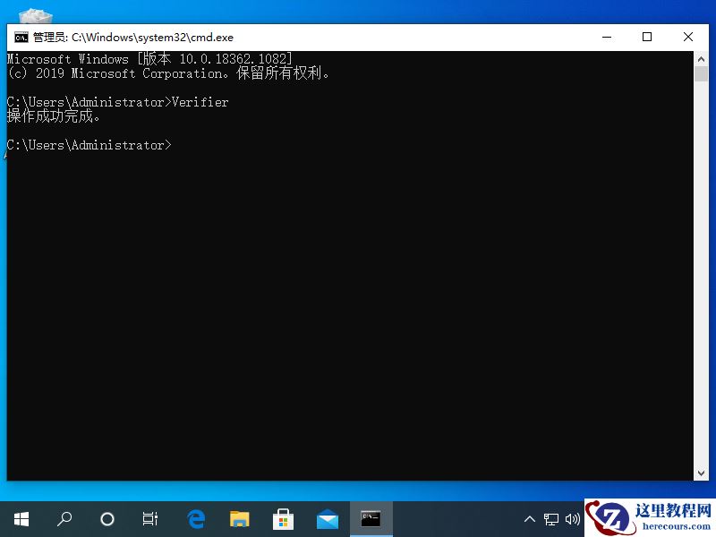This screenshot has width=716, height=537.
Task: Expand the hidden icons in the system tray
Action: point(531,519)
